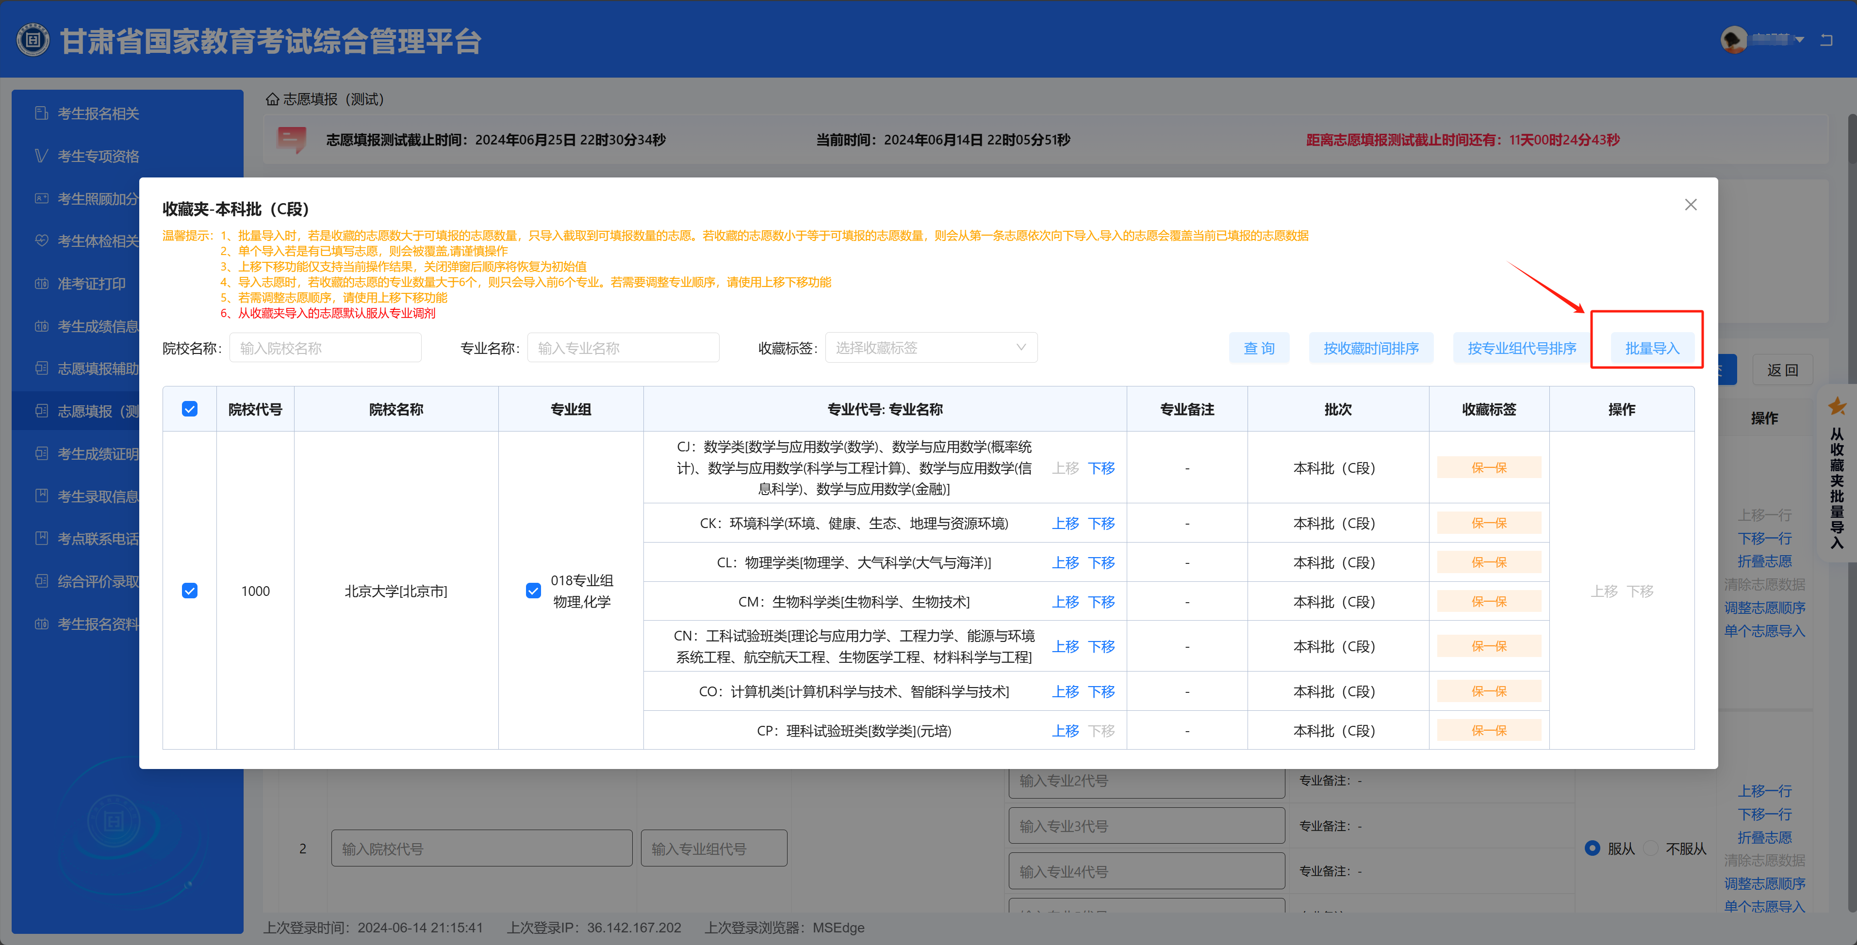Expand the user account dropdown arrow
Screen dimensions: 1857x945
coord(1799,40)
